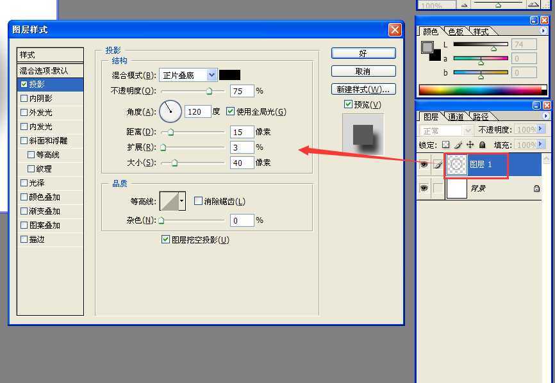The width and height of the screenshot is (555, 383).
Task: Click the angle dial for shadow direction
Action: point(170,111)
